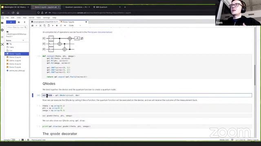Select the theta phi omega array cell
Screen dimensions: 261x146
(x=147, y=108)
